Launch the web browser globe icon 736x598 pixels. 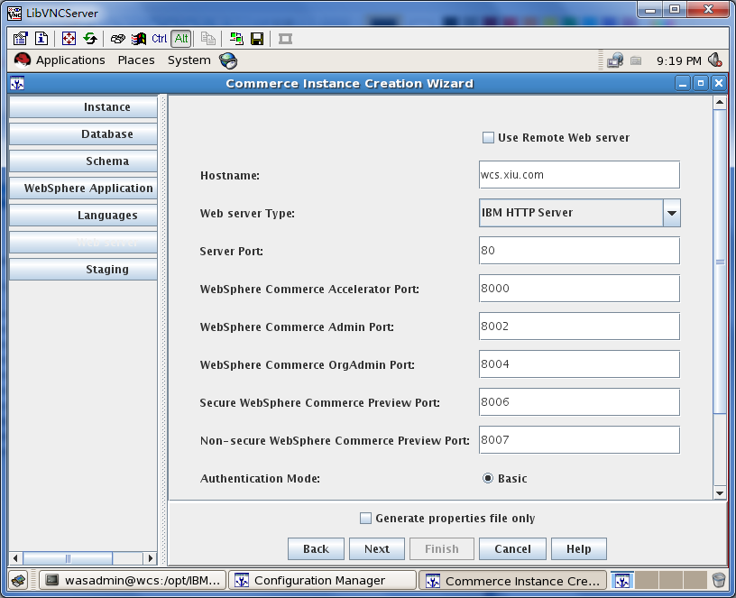228,60
